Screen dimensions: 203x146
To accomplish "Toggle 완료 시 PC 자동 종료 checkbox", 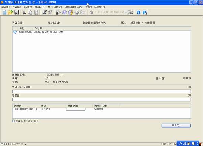I will pos(13,121).
